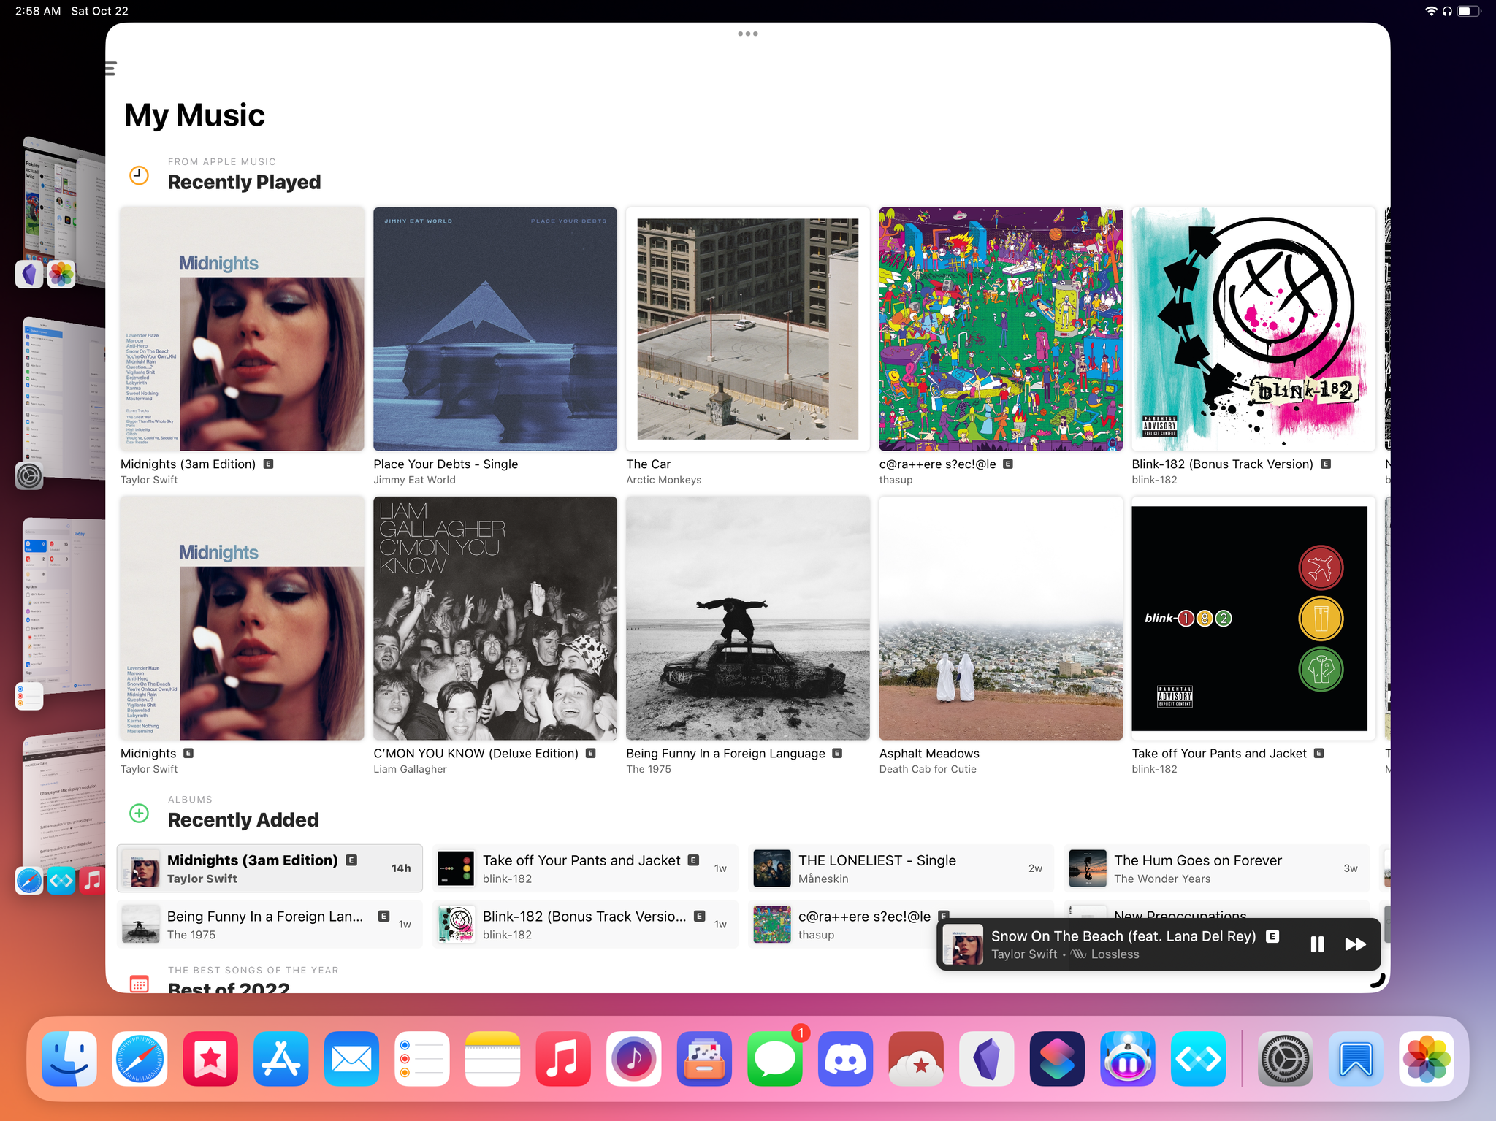Open System Settings in the dock
1496x1121 pixels.
[x=1285, y=1059]
